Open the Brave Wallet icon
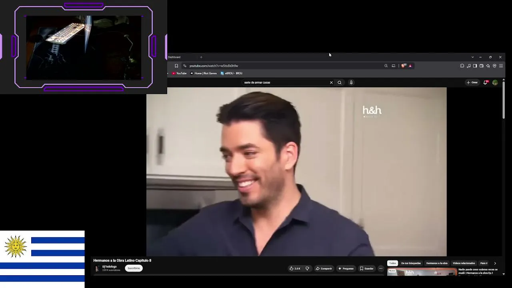512x288 pixels. click(482, 66)
